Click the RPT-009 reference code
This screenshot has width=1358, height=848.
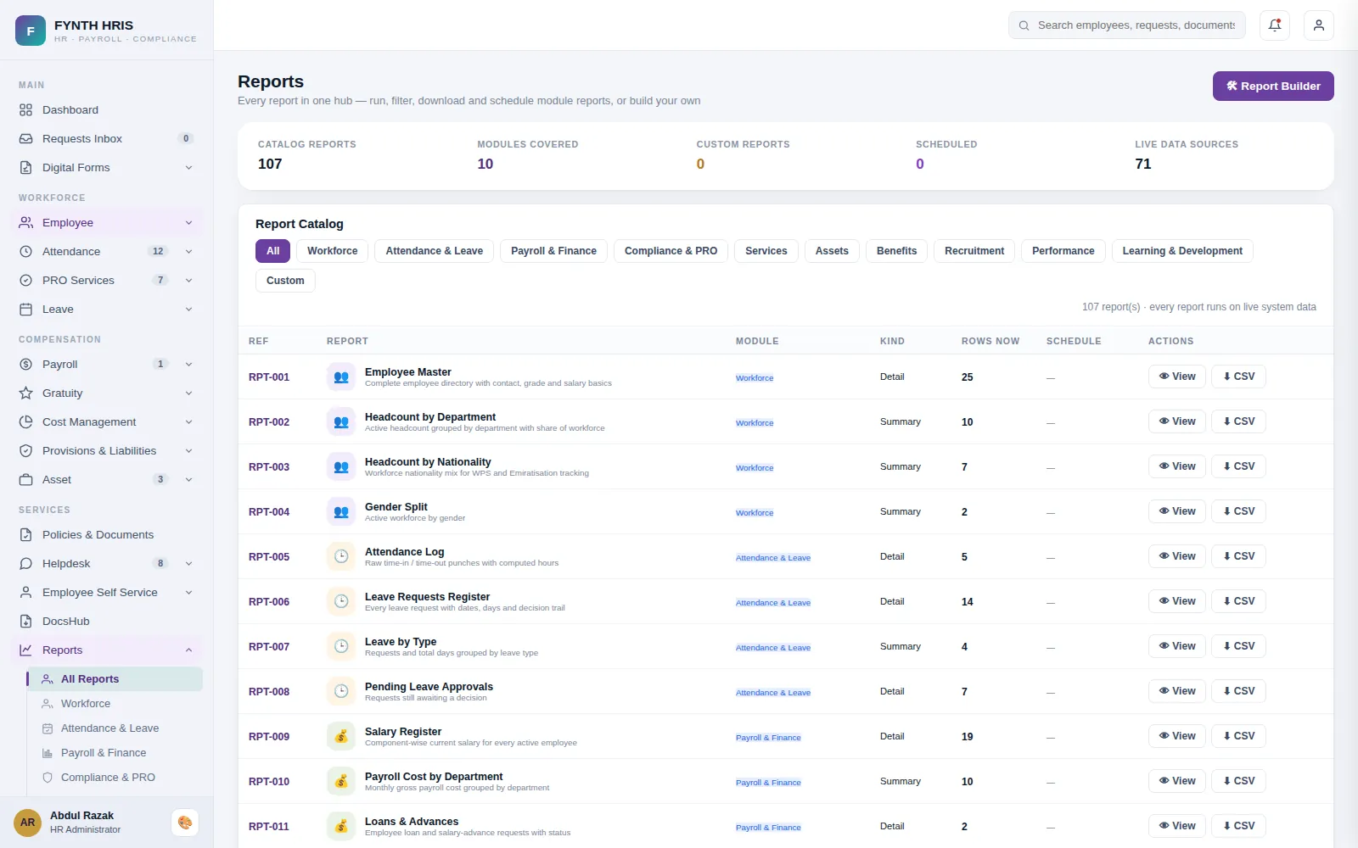[269, 737]
